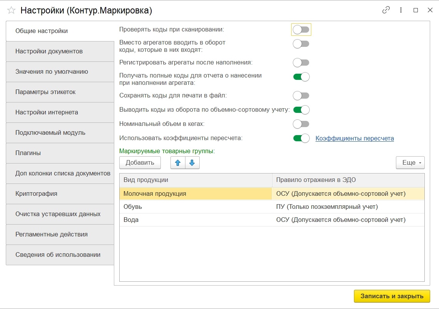The image size is (439, 309).
Task: Open 'Подключаемый модуль' tab
Action: 60,133
